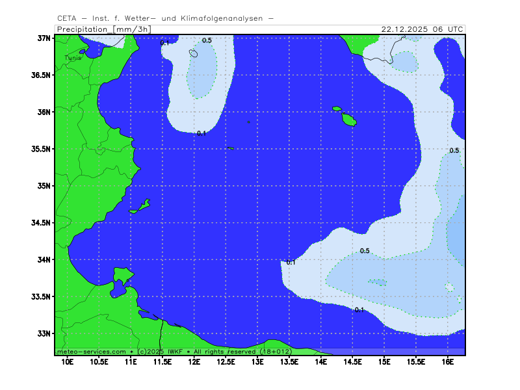This screenshot has width=520, height=390.
Task: Click the 22.12.2025 06 UTC timestamp
Action: pos(422,29)
